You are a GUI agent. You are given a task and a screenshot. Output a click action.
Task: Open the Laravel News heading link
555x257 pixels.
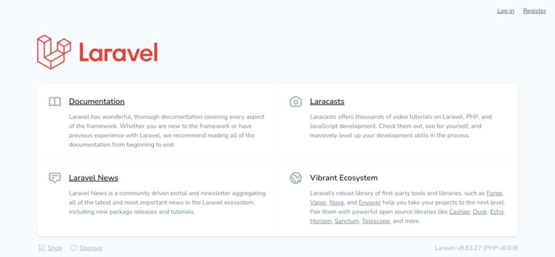(x=93, y=177)
